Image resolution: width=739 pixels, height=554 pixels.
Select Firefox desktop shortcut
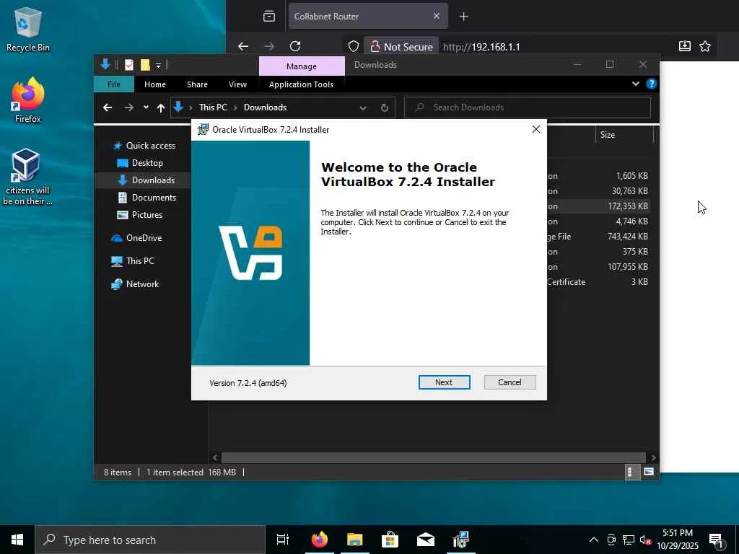(x=28, y=101)
